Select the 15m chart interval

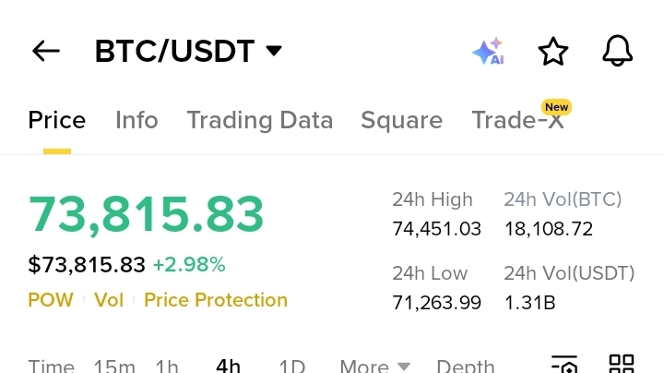(x=114, y=367)
